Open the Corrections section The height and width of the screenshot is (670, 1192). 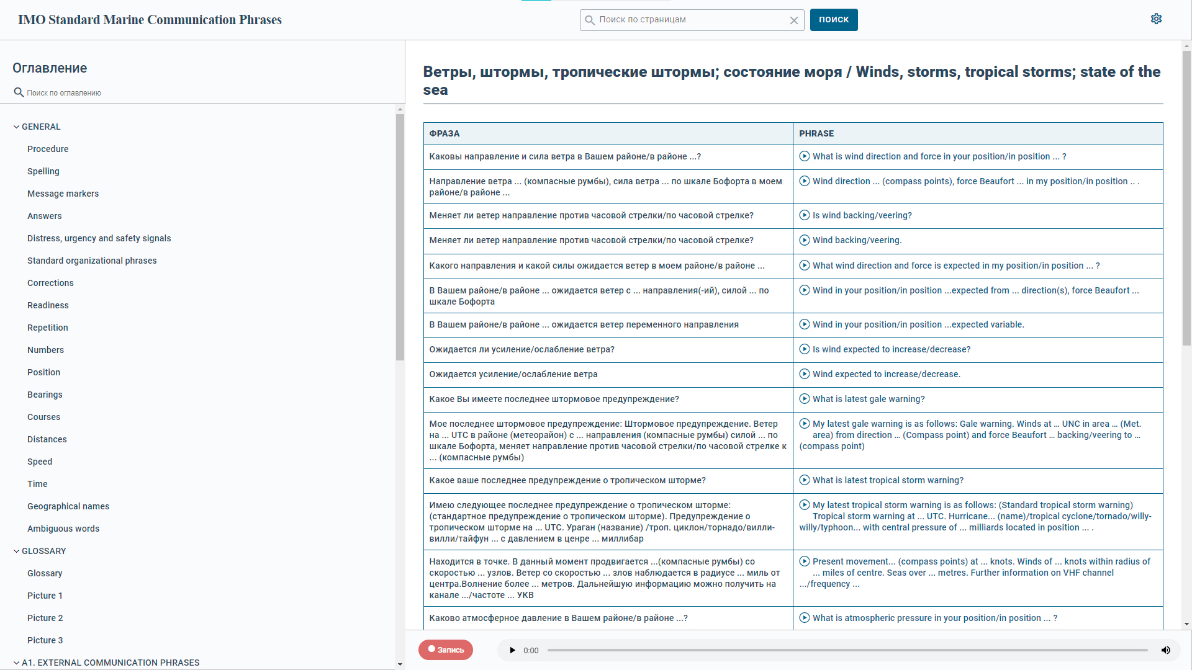[x=50, y=283]
